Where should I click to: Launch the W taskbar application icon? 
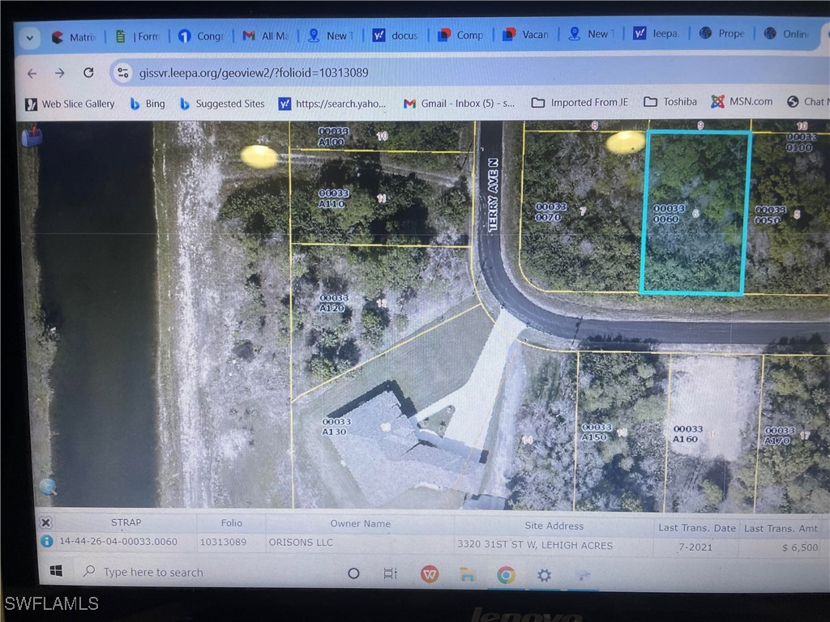click(x=430, y=573)
